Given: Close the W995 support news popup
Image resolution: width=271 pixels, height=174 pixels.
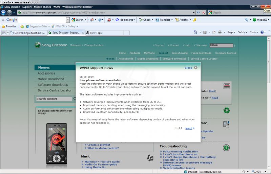Looking at the screenshot, I should [191, 68].
